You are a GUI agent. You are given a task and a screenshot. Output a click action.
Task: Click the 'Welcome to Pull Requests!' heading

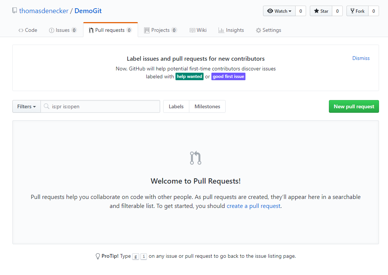tap(195, 181)
